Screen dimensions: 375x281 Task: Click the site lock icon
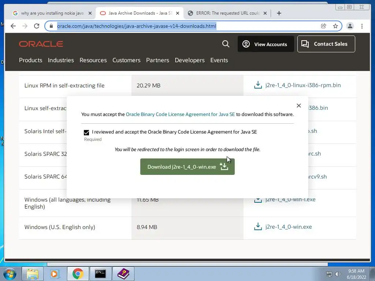[x=51, y=26]
